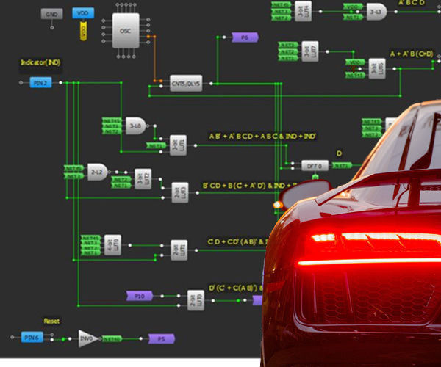
Task: Select the 3-L0 AND gate
Action: [x=136, y=126]
